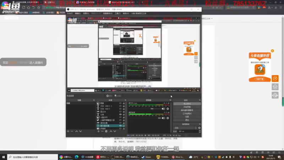
Task: Add a new scene with the plus icon in Scenes panel
Action: [68, 131]
